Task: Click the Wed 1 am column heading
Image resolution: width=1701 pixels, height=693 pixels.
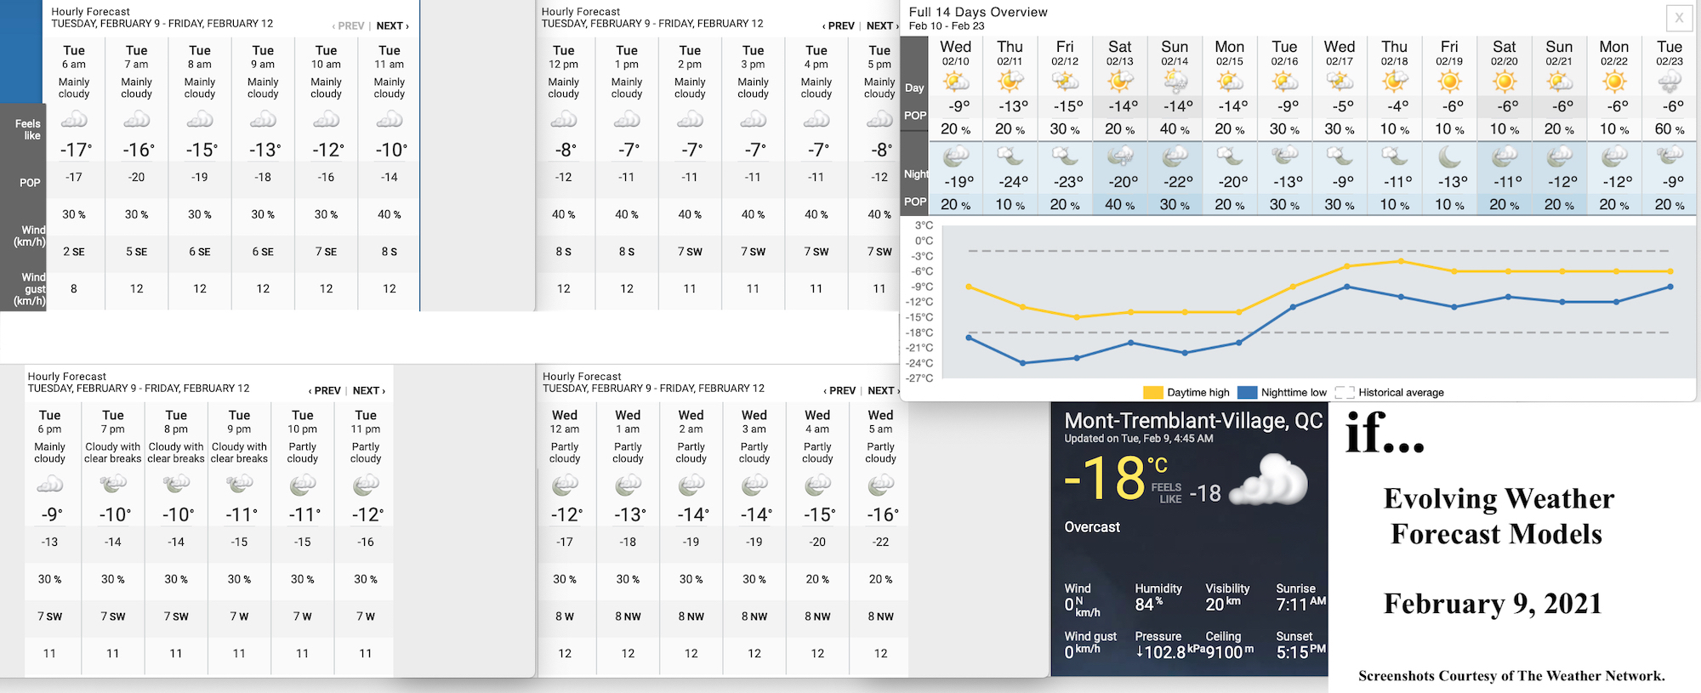Action: coord(628,422)
